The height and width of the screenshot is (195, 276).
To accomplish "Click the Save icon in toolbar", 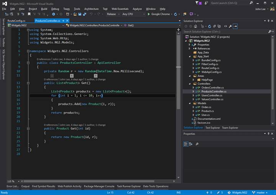I will 80,14.
